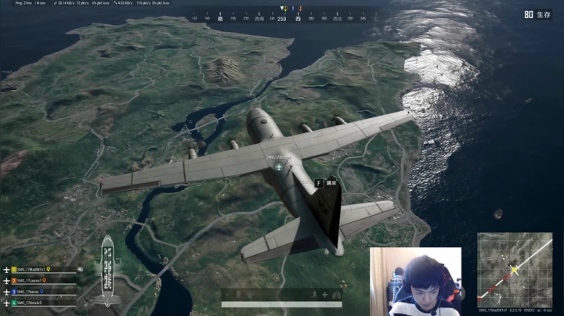The image size is (564, 316).
Task: Click the 生存 alive label
Action: tap(544, 15)
